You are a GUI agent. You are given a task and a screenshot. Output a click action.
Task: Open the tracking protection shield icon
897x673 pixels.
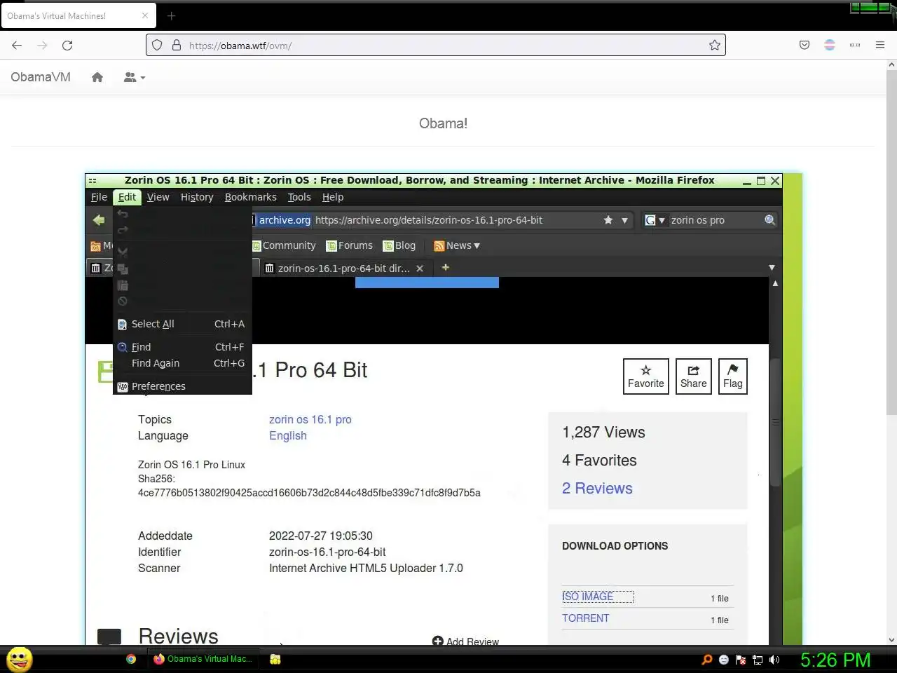(x=157, y=45)
